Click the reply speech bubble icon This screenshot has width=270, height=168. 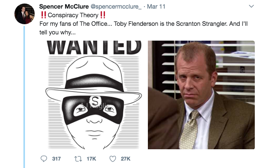[43, 158]
